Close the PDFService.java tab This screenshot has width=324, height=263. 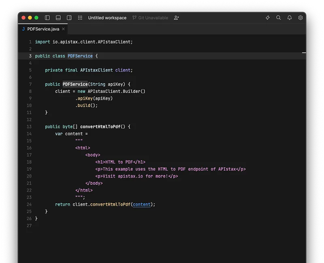(x=63, y=29)
